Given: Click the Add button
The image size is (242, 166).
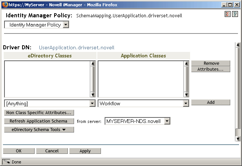Looking at the screenshot, I should click(x=211, y=102).
